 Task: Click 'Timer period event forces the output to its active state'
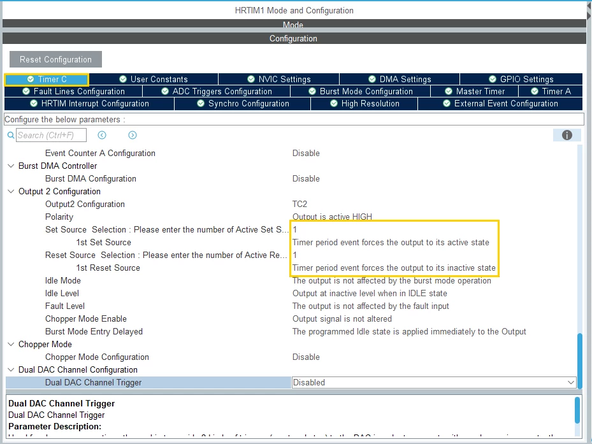pyautogui.click(x=391, y=243)
